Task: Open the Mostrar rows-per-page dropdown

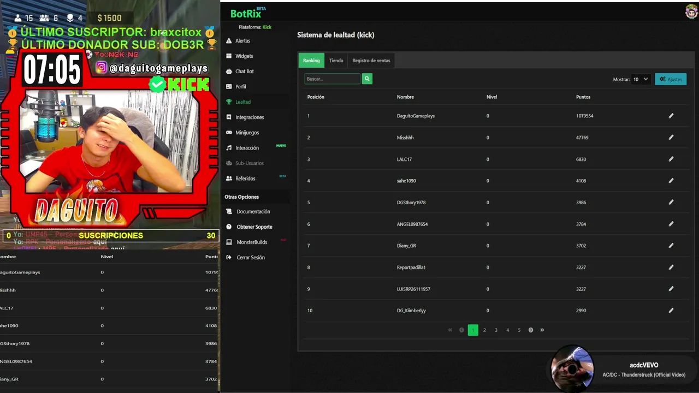Action: click(x=641, y=79)
